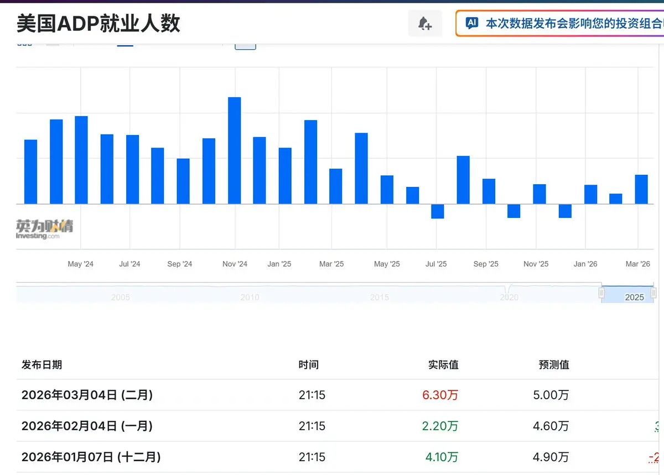Screen dimensions: 664x475
Task: Click the bar above Jul '24 label
Action: click(132, 169)
